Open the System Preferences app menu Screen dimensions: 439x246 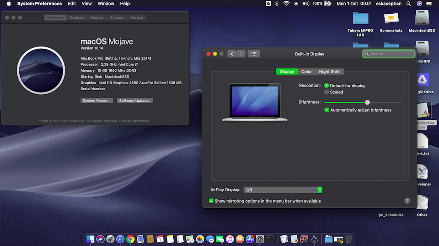point(39,4)
